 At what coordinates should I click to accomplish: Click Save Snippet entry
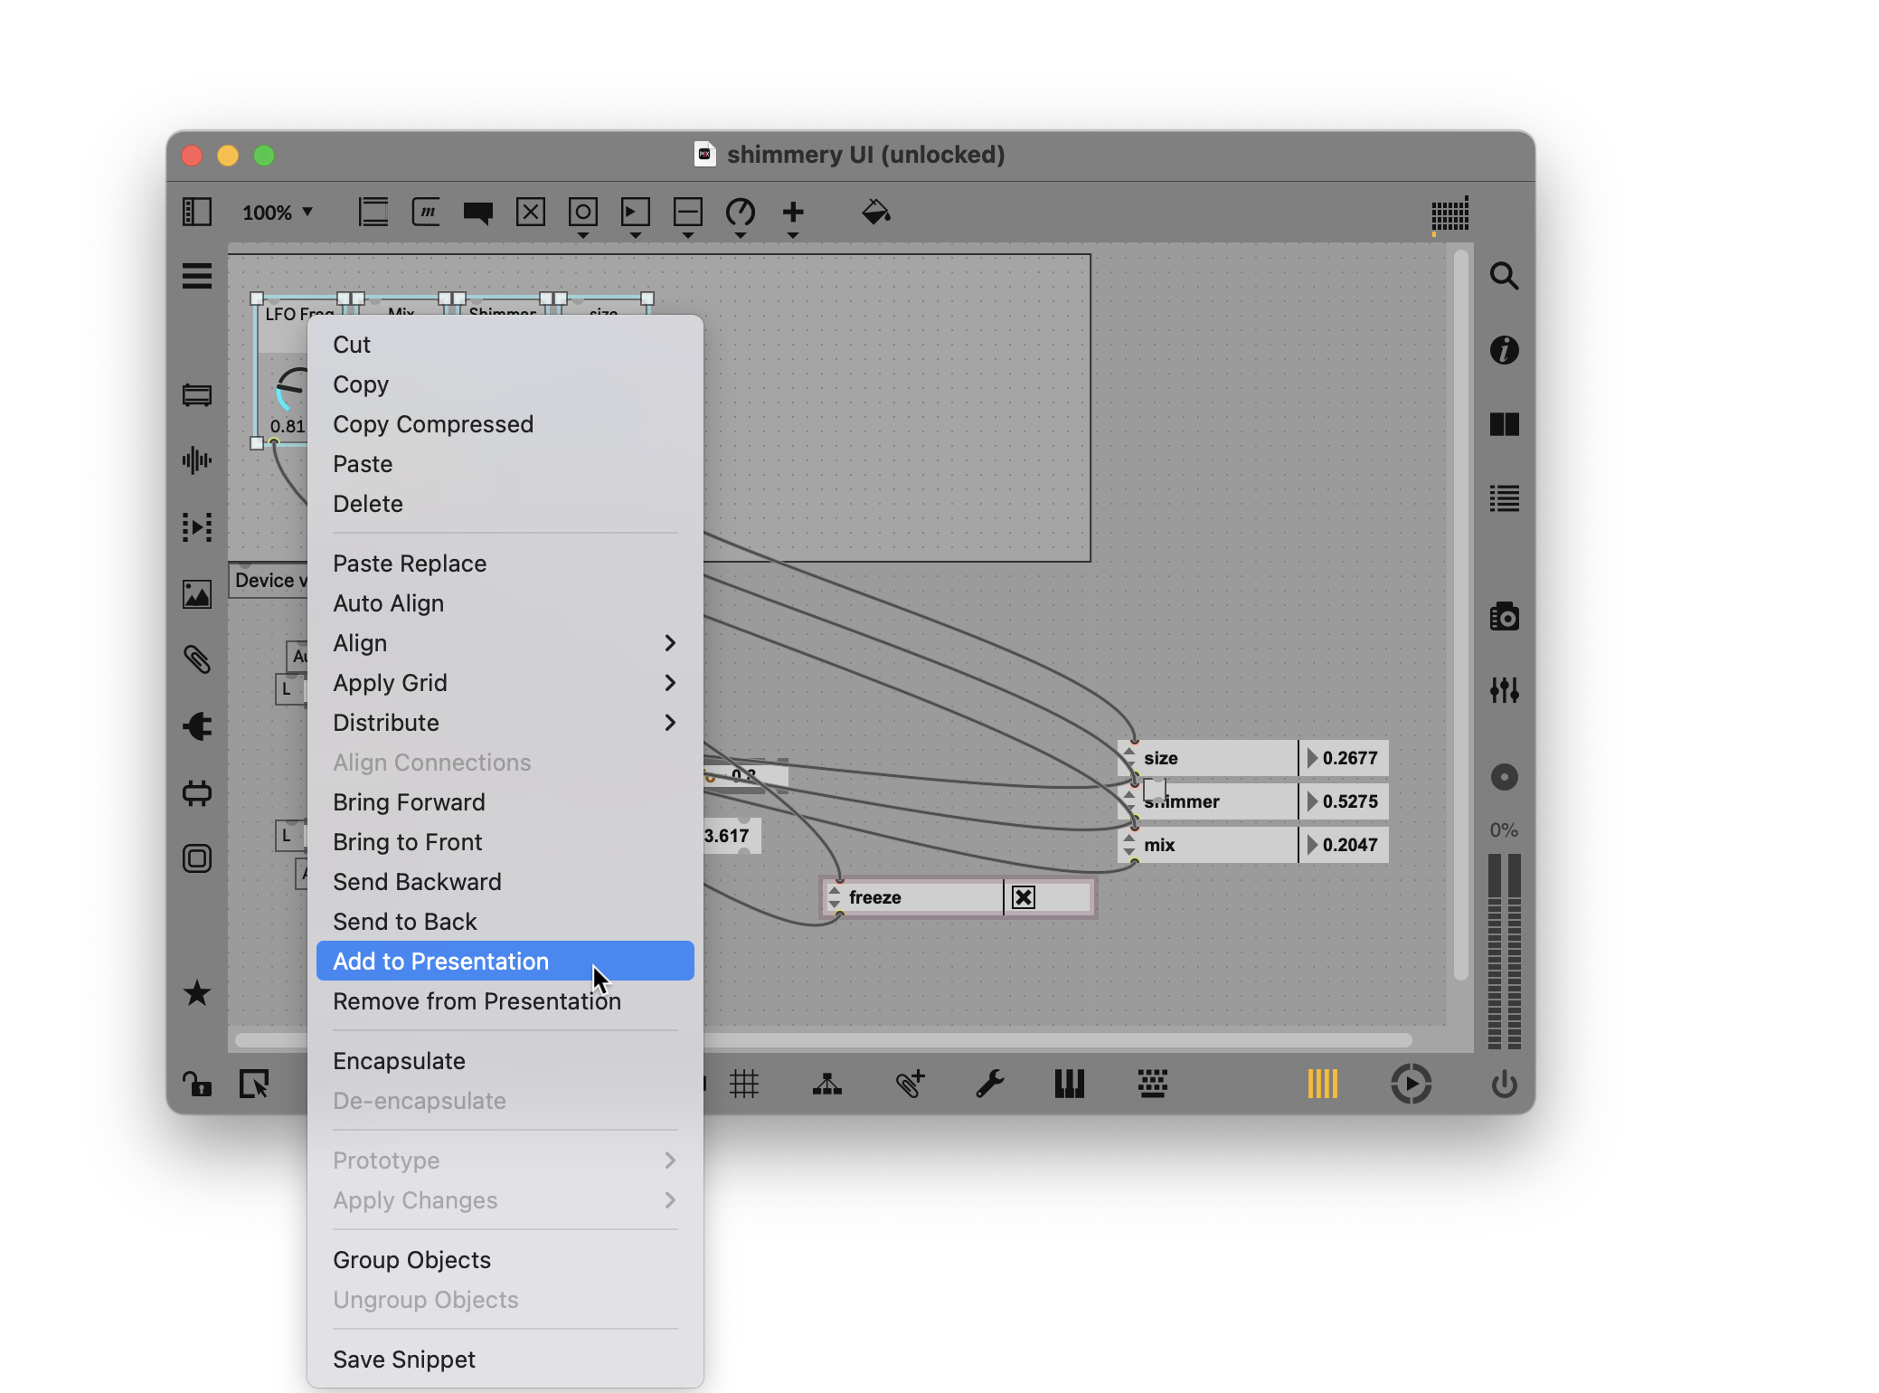tap(403, 1360)
